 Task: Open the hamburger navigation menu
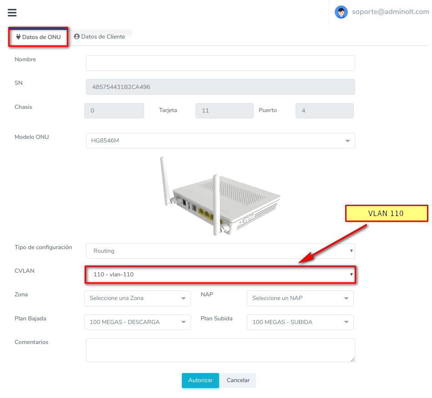click(x=12, y=12)
